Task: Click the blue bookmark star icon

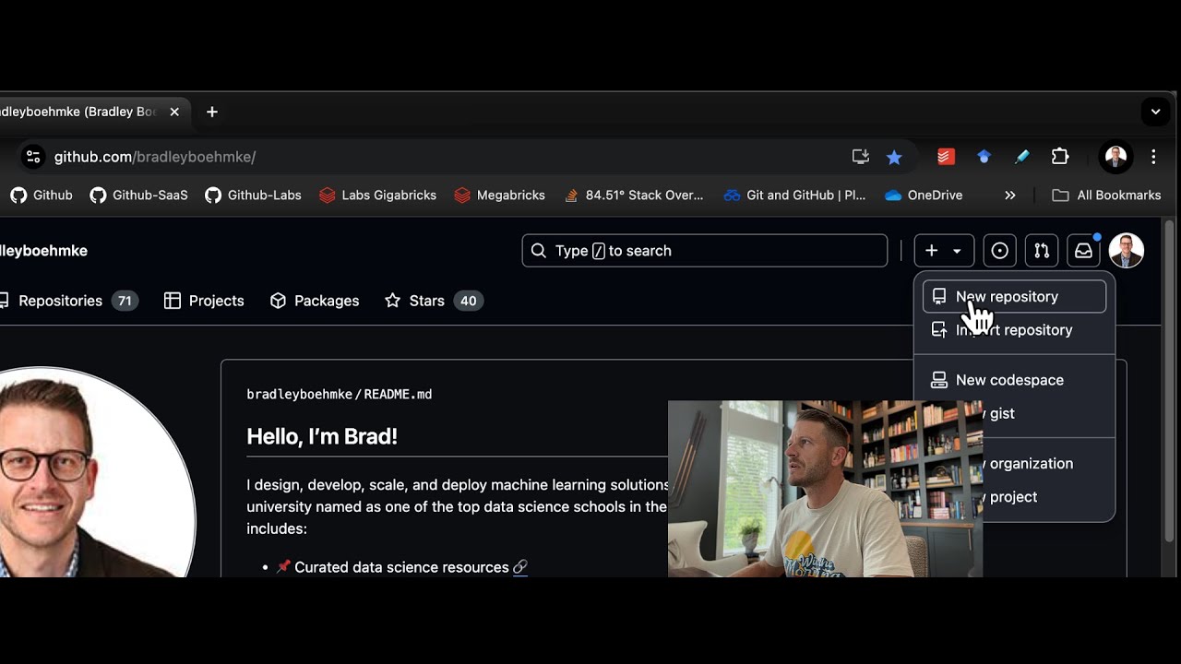Action: click(x=894, y=157)
